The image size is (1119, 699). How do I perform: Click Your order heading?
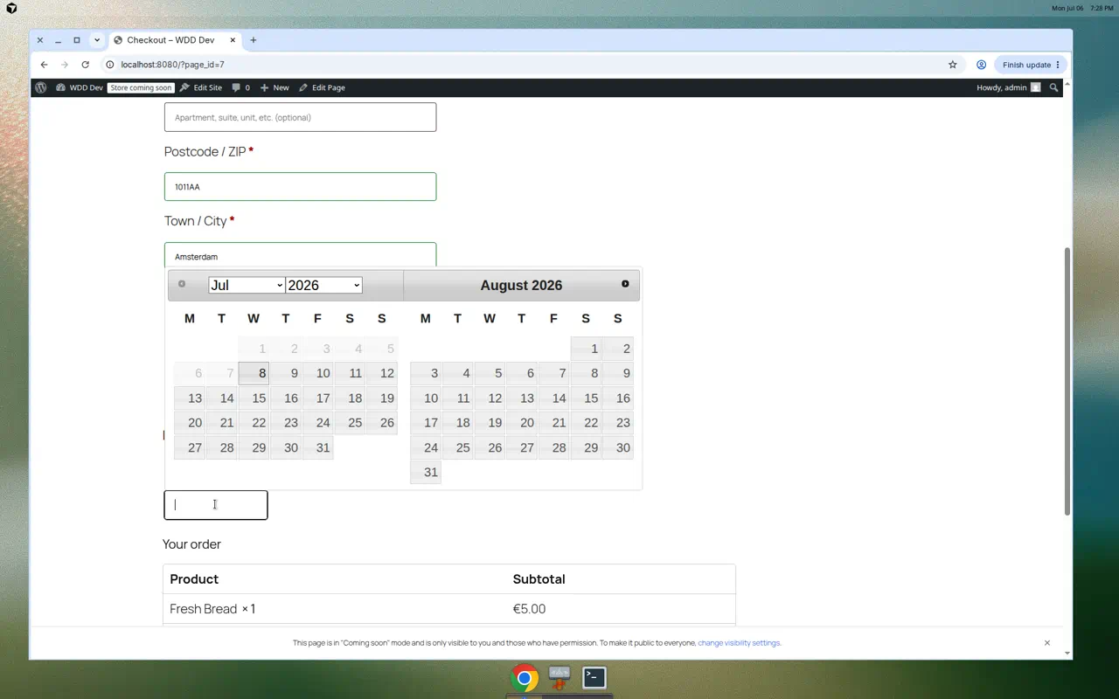coord(191,544)
